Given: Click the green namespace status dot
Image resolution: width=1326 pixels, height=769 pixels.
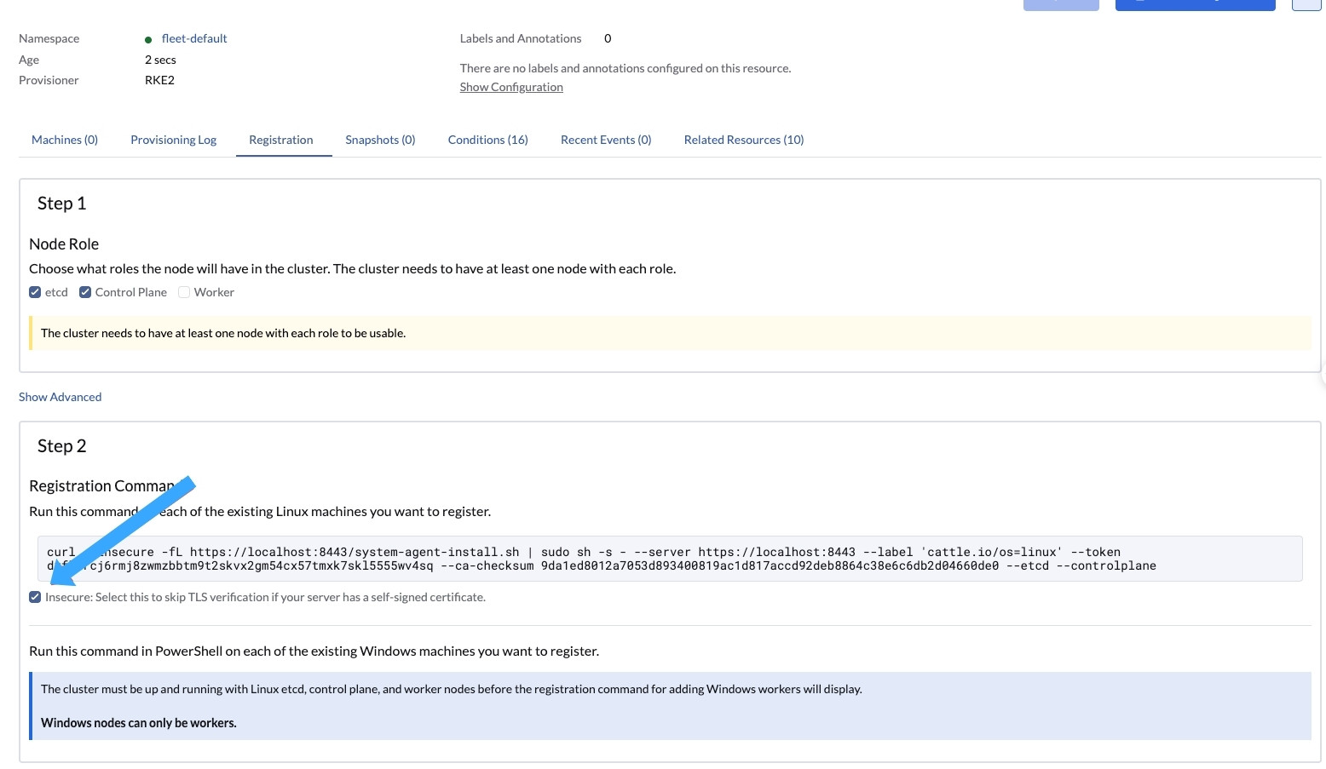Looking at the screenshot, I should click(148, 39).
